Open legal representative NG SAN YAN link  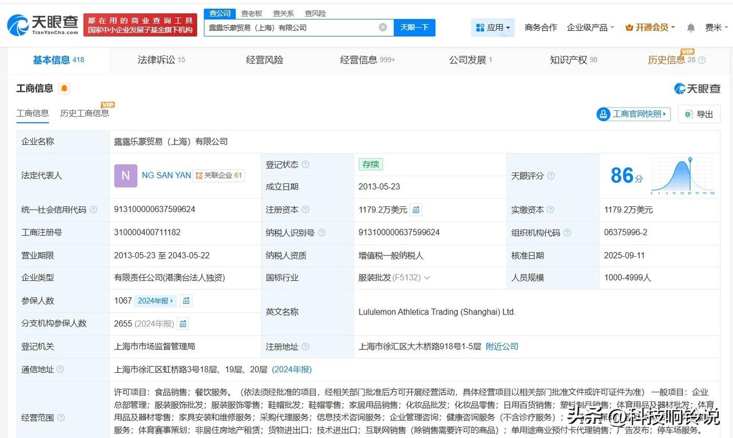click(167, 176)
